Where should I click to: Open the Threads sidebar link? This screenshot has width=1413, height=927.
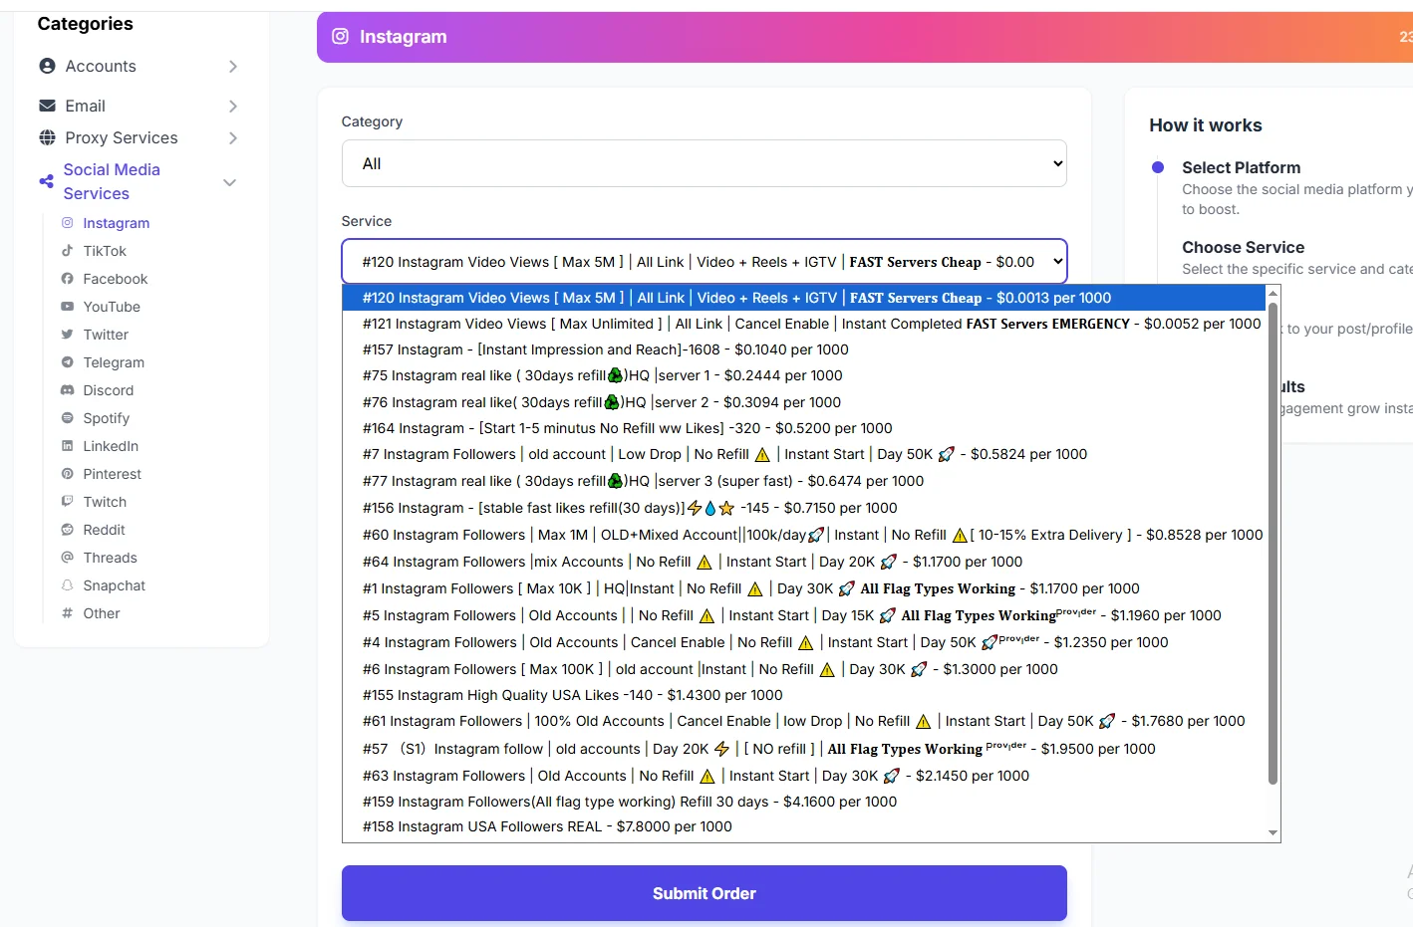(x=110, y=558)
